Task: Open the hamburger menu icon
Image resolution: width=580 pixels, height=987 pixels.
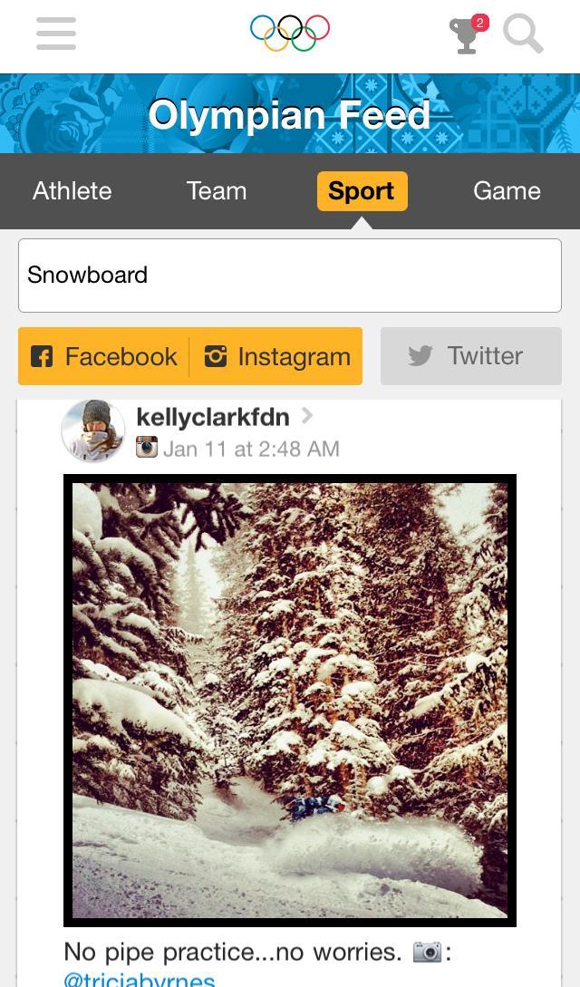Action: (x=56, y=34)
